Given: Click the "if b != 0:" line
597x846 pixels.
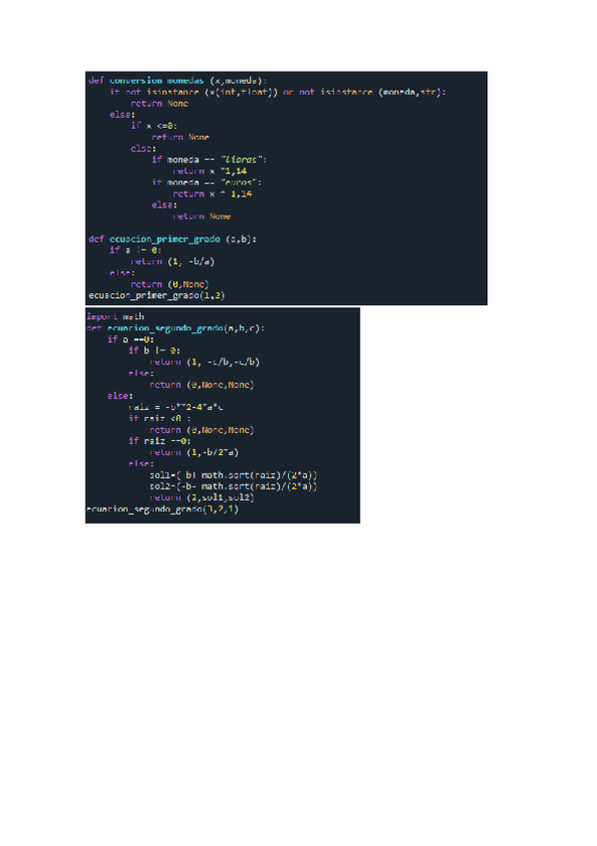Looking at the screenshot, I should [x=154, y=351].
